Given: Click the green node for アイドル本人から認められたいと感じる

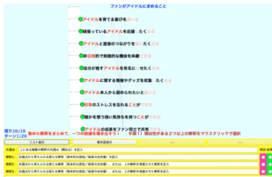Looking at the screenshot, I should pyautogui.click(x=82, y=92).
